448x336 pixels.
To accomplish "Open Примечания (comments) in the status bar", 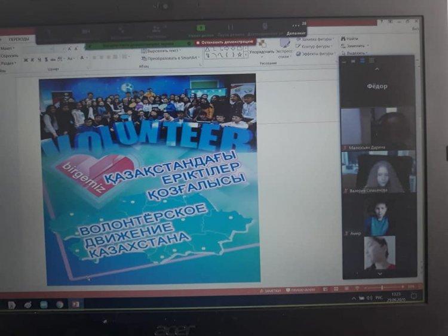I will [300, 290].
